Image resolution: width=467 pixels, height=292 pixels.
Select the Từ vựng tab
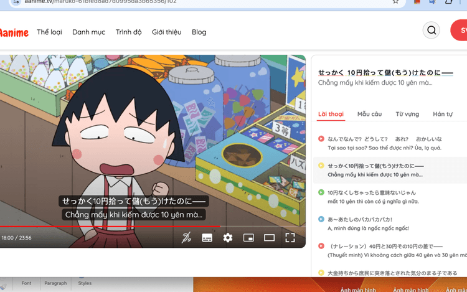pyautogui.click(x=407, y=115)
